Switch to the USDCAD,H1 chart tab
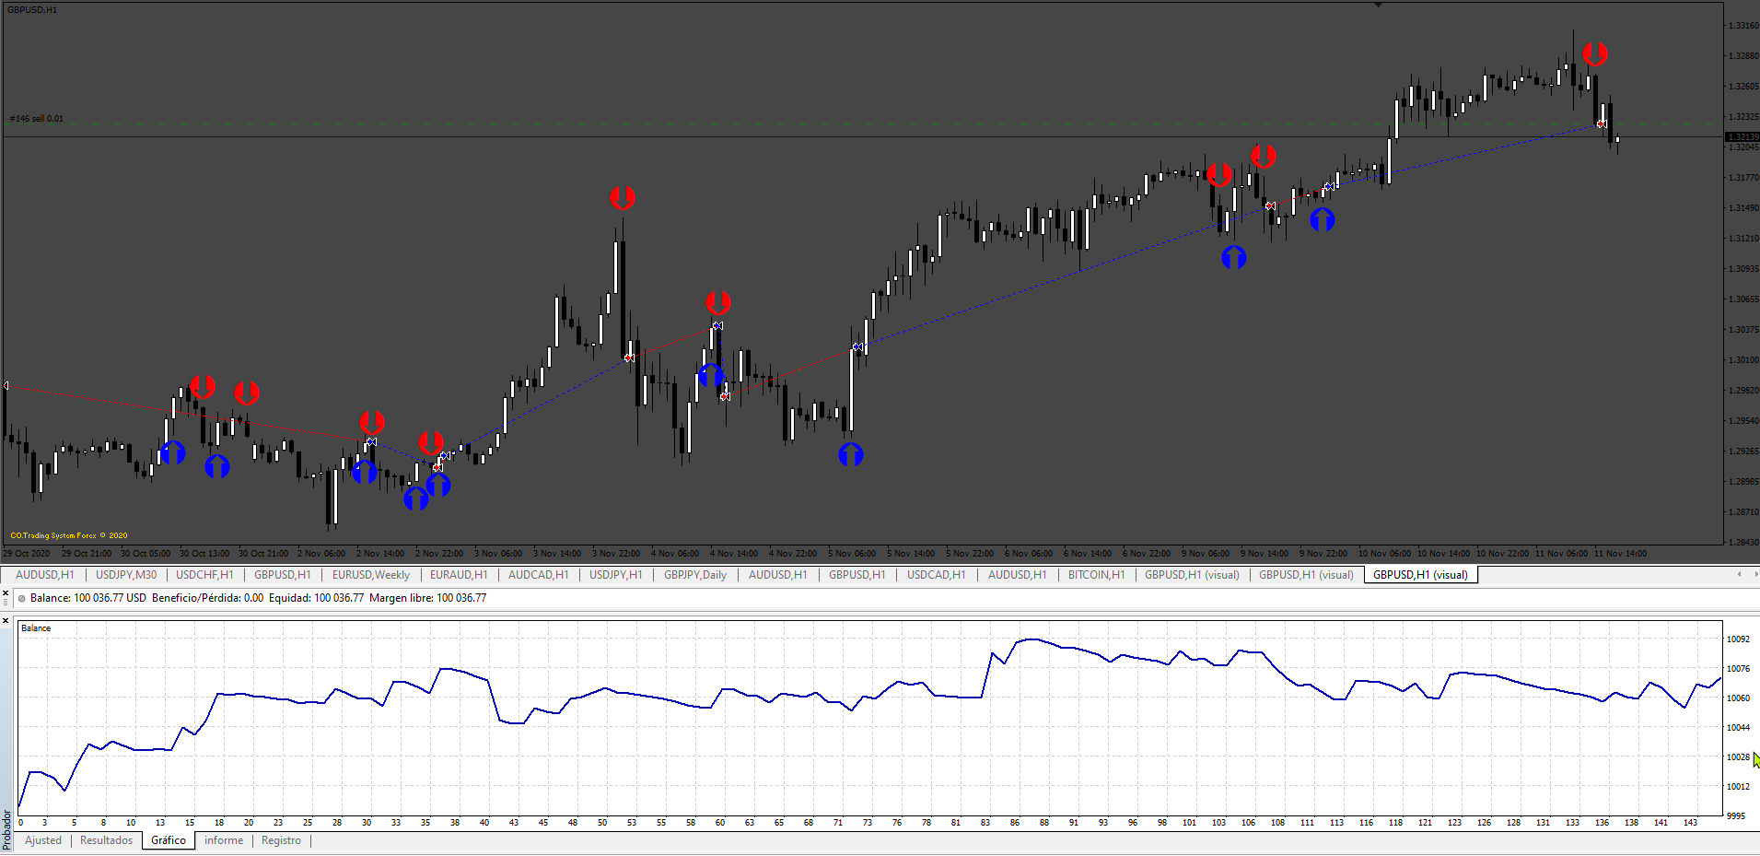This screenshot has width=1760, height=856. pyautogui.click(x=937, y=575)
